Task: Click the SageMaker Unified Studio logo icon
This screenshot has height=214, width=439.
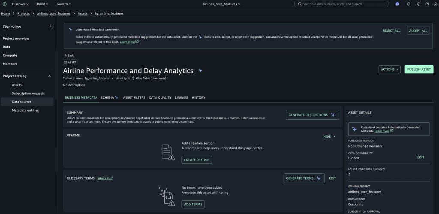Action: (5, 4)
